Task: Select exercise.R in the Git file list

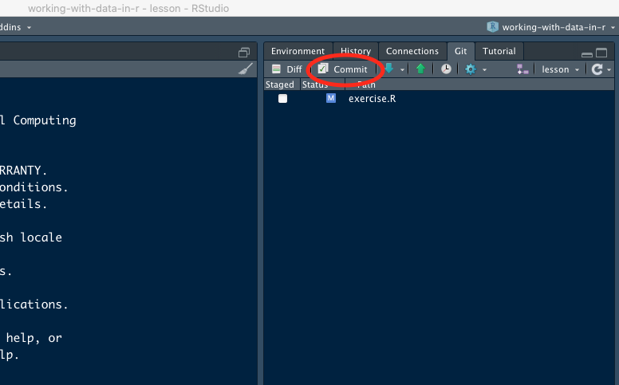Action: tap(372, 99)
